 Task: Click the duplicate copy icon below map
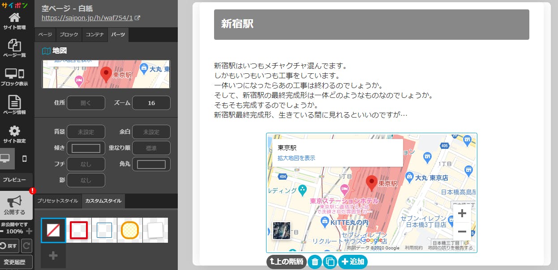330,262
